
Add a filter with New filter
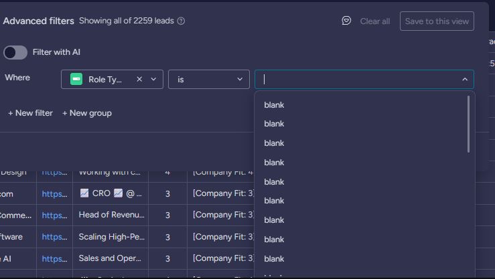click(30, 113)
